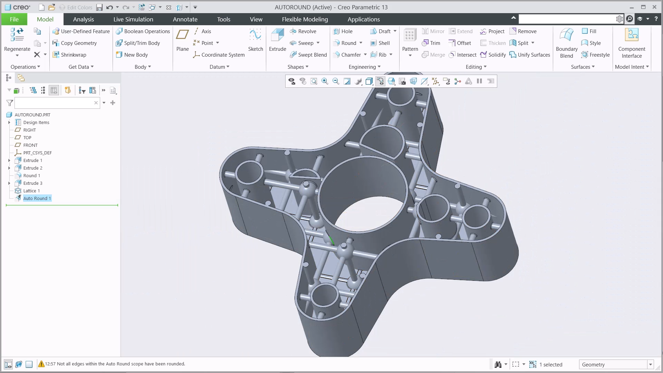Open the Layer Tree panel icon
The height and width of the screenshot is (373, 663).
[21, 78]
